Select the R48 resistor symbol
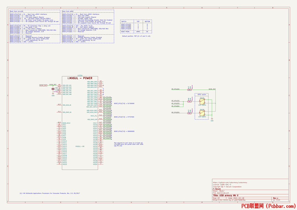The height and width of the screenshot is (210, 297). pos(189,101)
